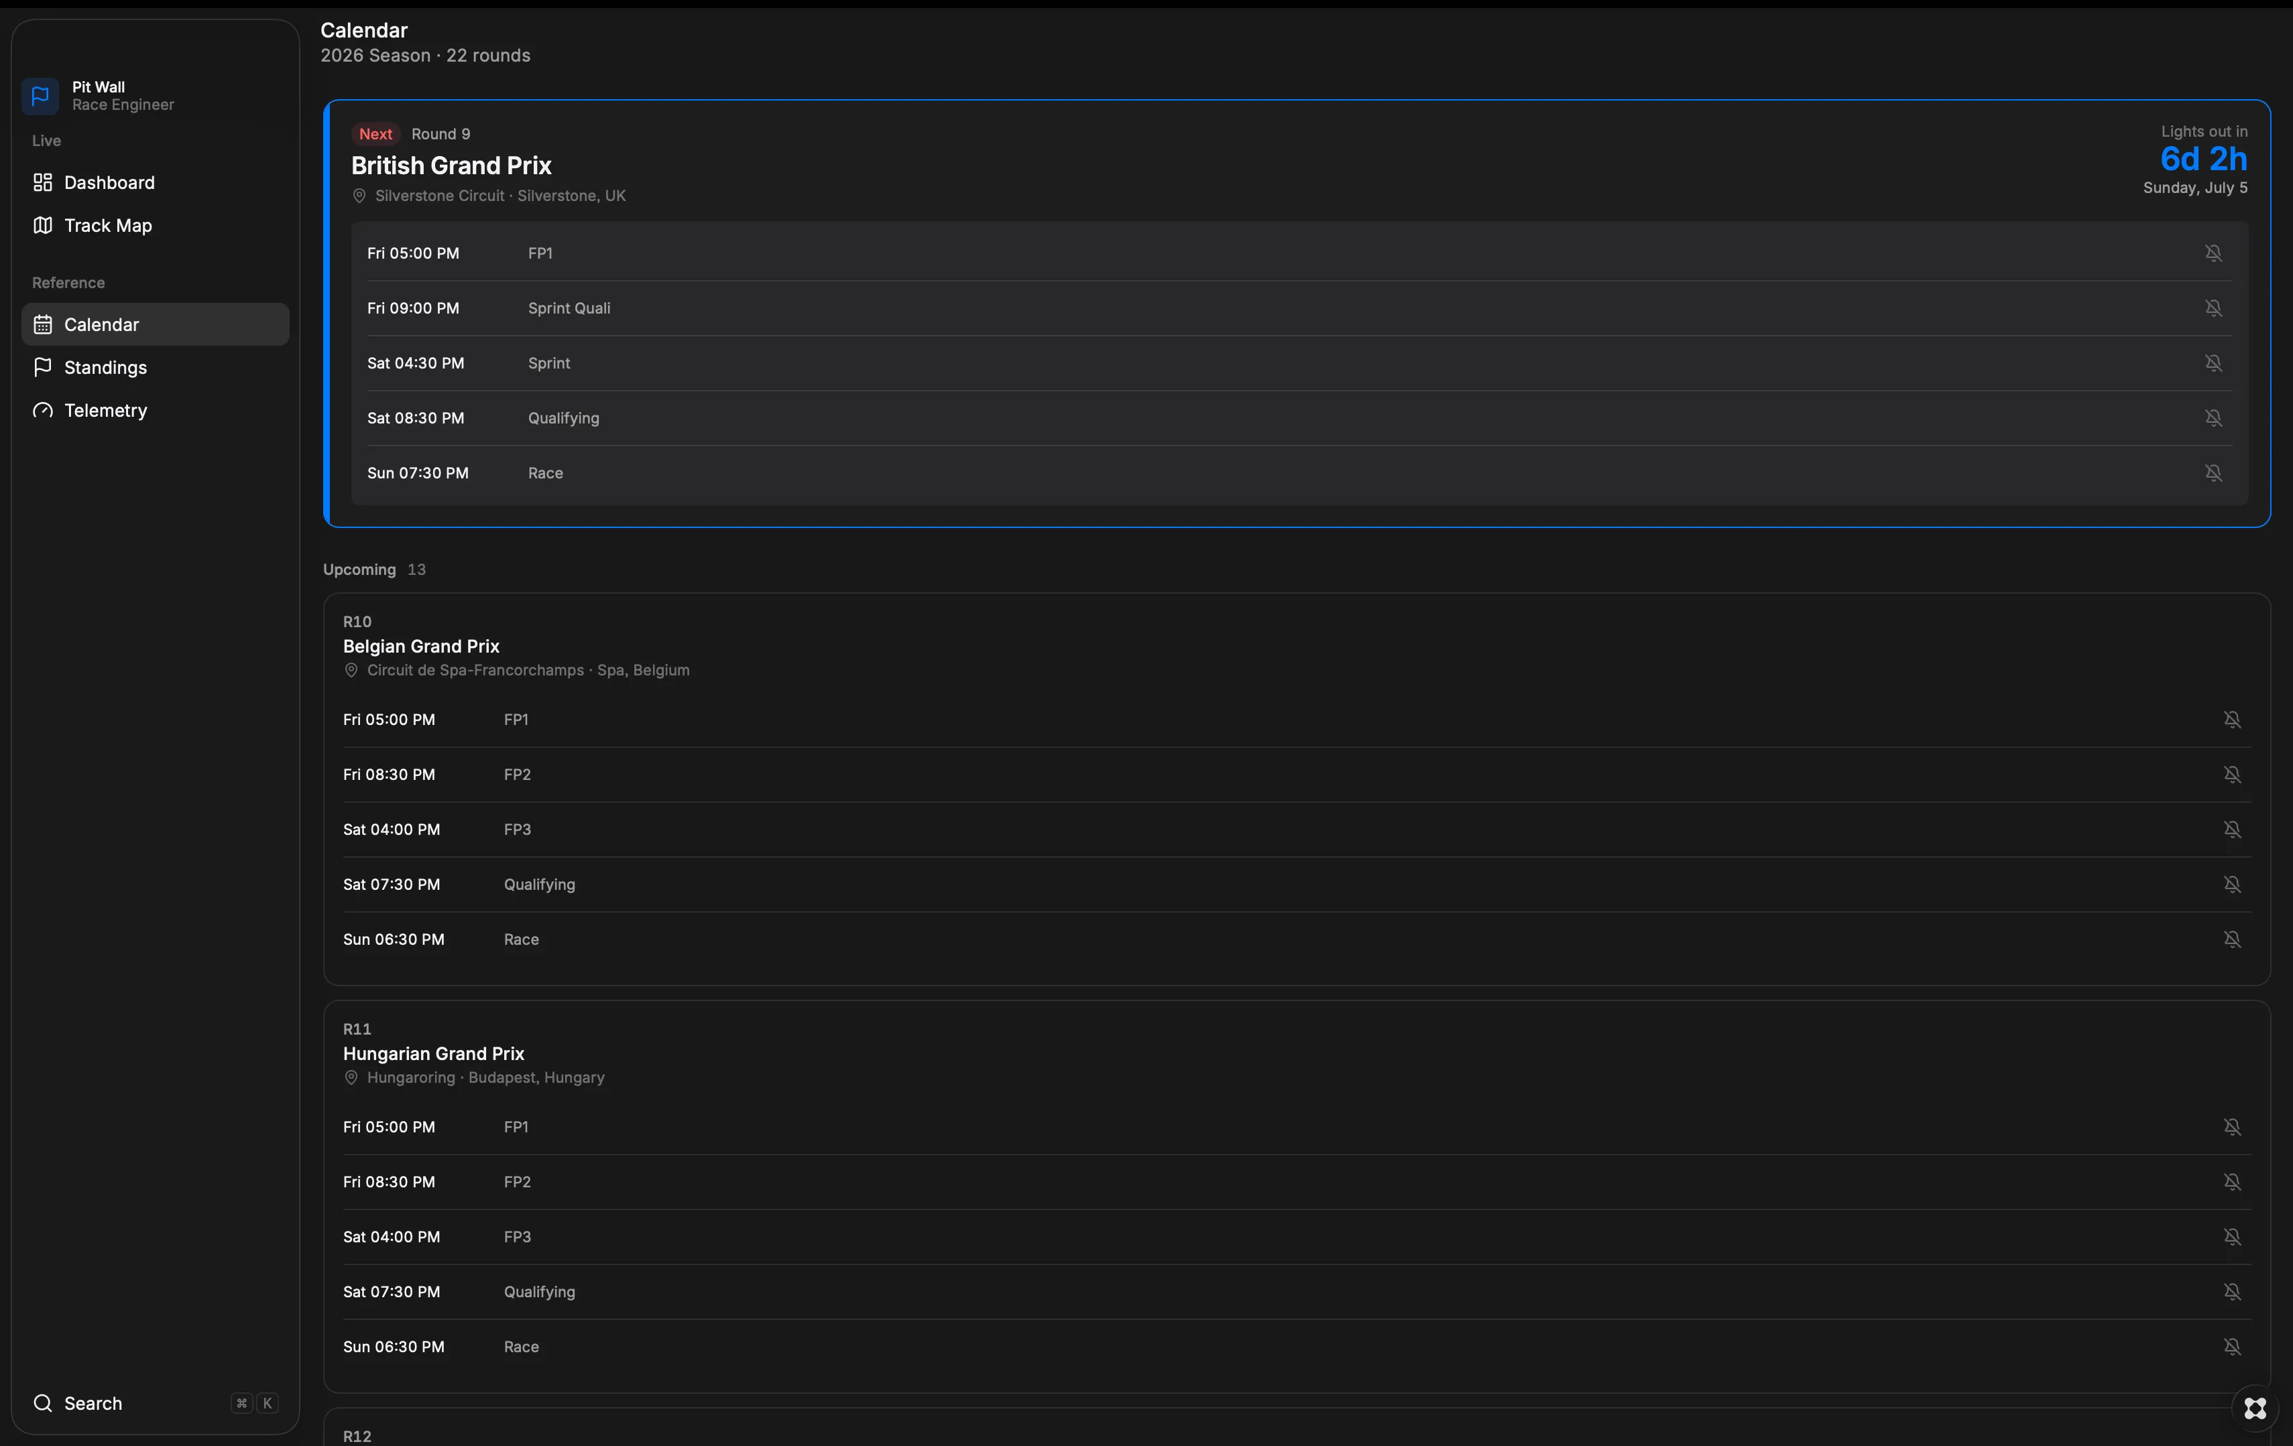Click the Sunday, July 5 date
Image resolution: width=2293 pixels, height=1446 pixels.
tap(2195, 188)
